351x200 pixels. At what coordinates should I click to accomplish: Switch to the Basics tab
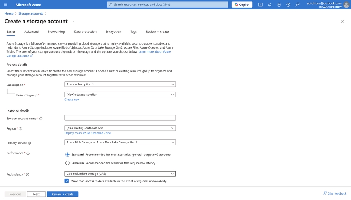click(11, 32)
